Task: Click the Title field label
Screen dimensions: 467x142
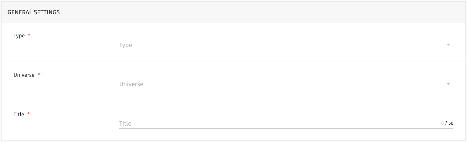Action: [x=19, y=114]
